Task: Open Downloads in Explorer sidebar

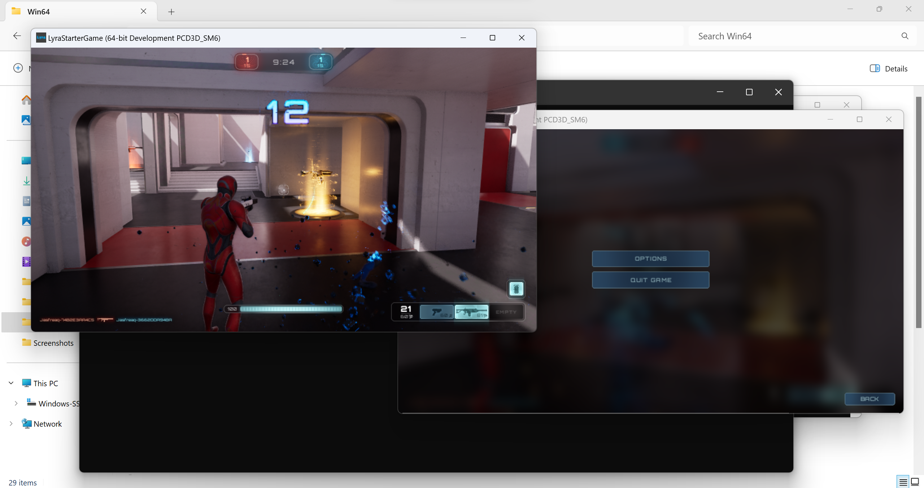Action: [26, 181]
